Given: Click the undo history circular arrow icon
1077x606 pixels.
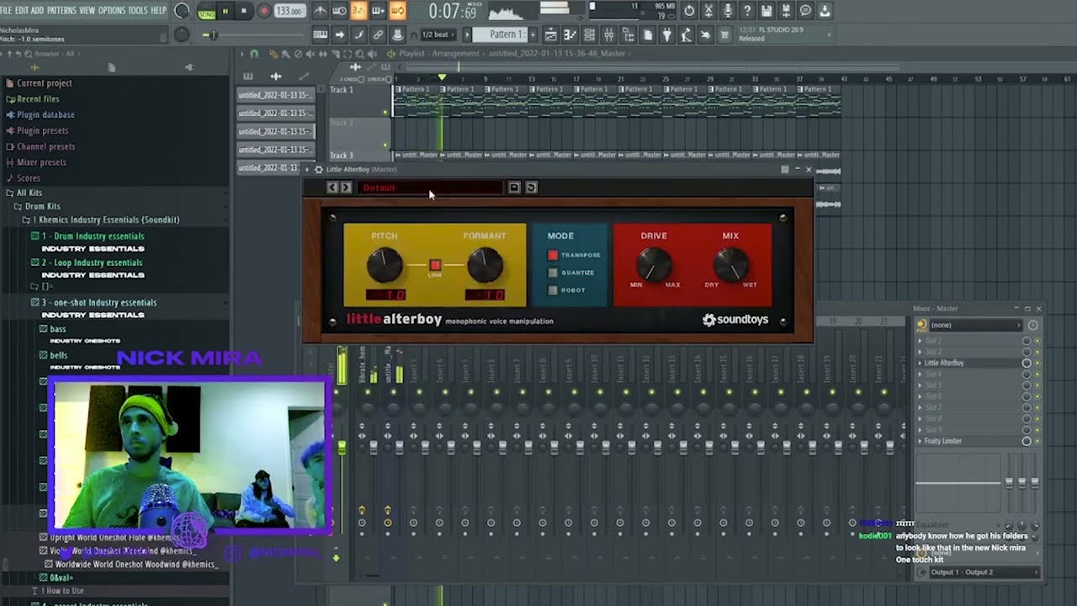Looking at the screenshot, I should (x=689, y=11).
